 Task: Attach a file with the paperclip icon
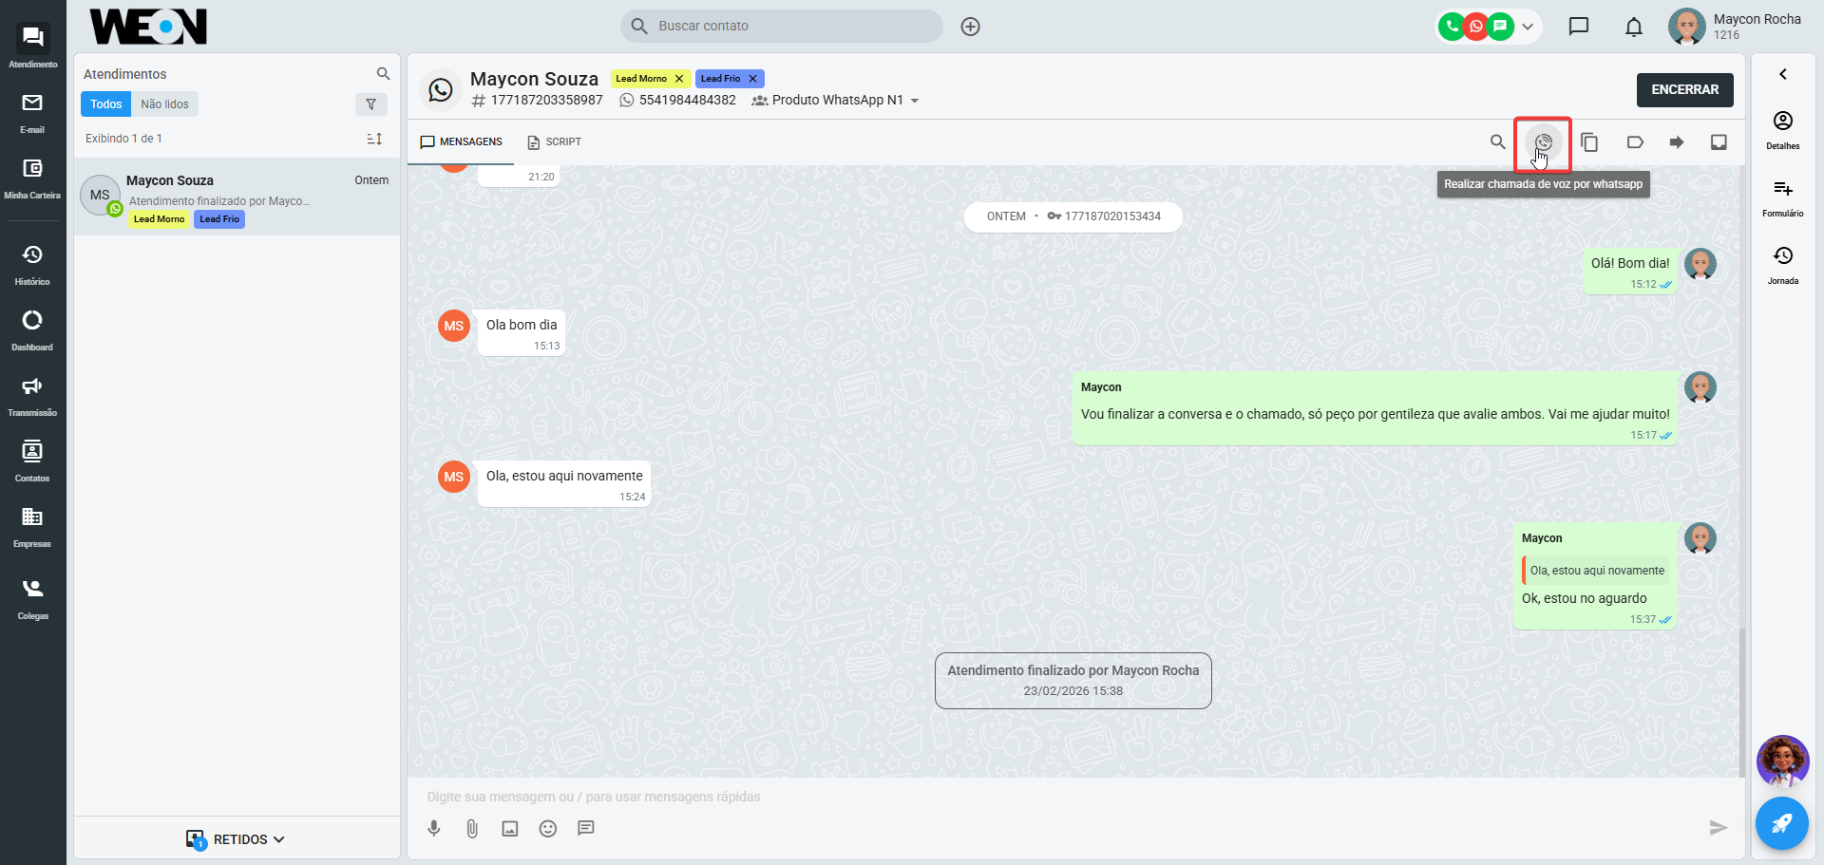point(472,829)
